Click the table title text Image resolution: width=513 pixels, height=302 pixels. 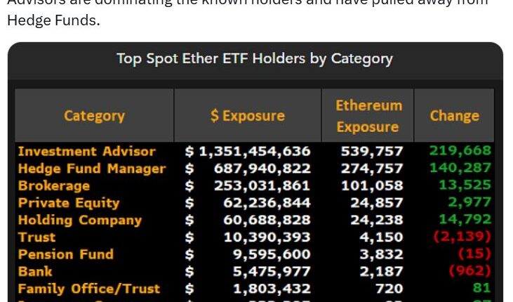[255, 58]
